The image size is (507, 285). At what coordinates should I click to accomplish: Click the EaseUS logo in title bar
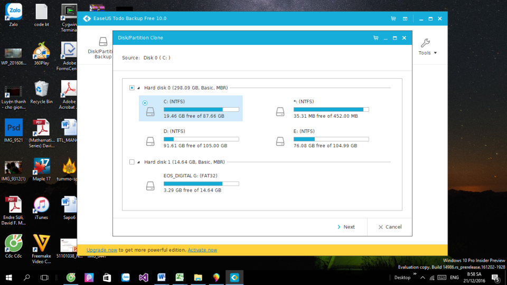[87, 18]
